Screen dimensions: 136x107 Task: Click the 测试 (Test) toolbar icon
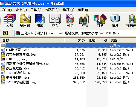click(40, 19)
